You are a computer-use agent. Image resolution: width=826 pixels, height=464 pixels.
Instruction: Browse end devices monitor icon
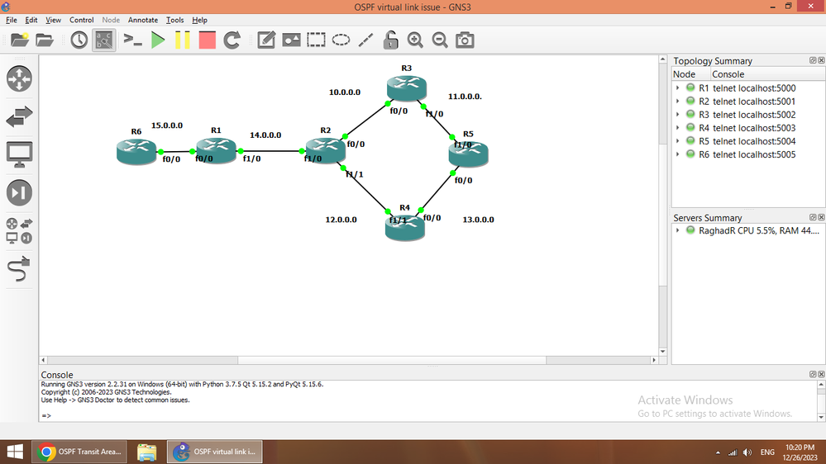point(20,154)
